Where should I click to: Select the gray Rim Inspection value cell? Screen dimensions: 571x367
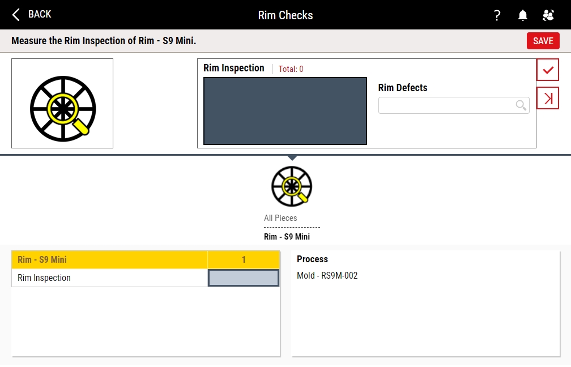click(244, 278)
